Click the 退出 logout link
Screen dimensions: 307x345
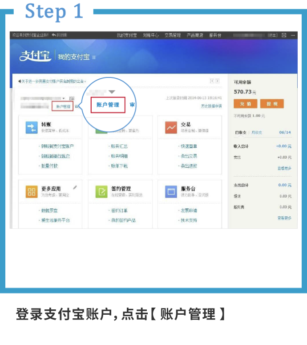click(273, 35)
